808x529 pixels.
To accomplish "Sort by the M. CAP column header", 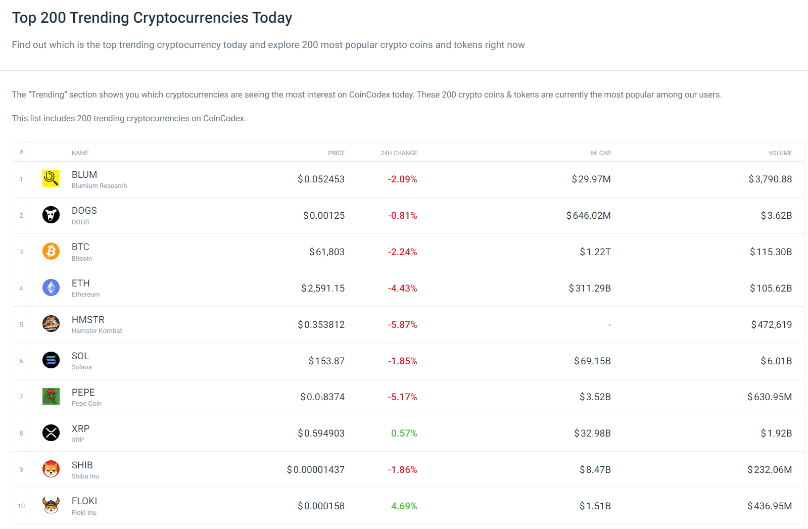I will coord(600,153).
